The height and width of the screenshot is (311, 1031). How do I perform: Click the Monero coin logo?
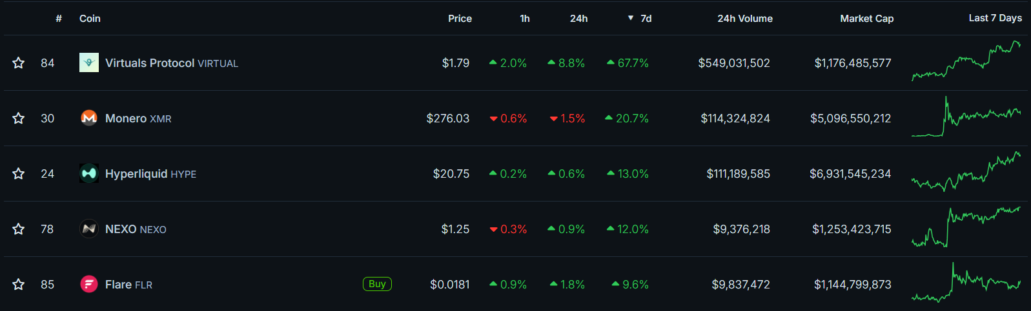[89, 118]
